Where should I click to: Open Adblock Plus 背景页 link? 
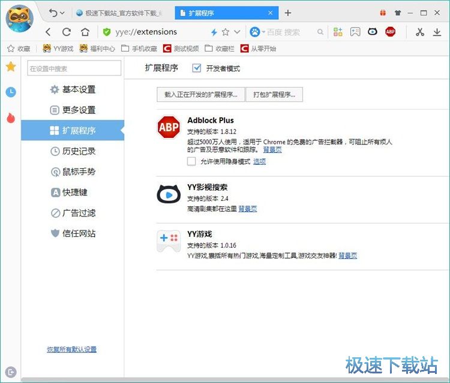tap(272, 150)
